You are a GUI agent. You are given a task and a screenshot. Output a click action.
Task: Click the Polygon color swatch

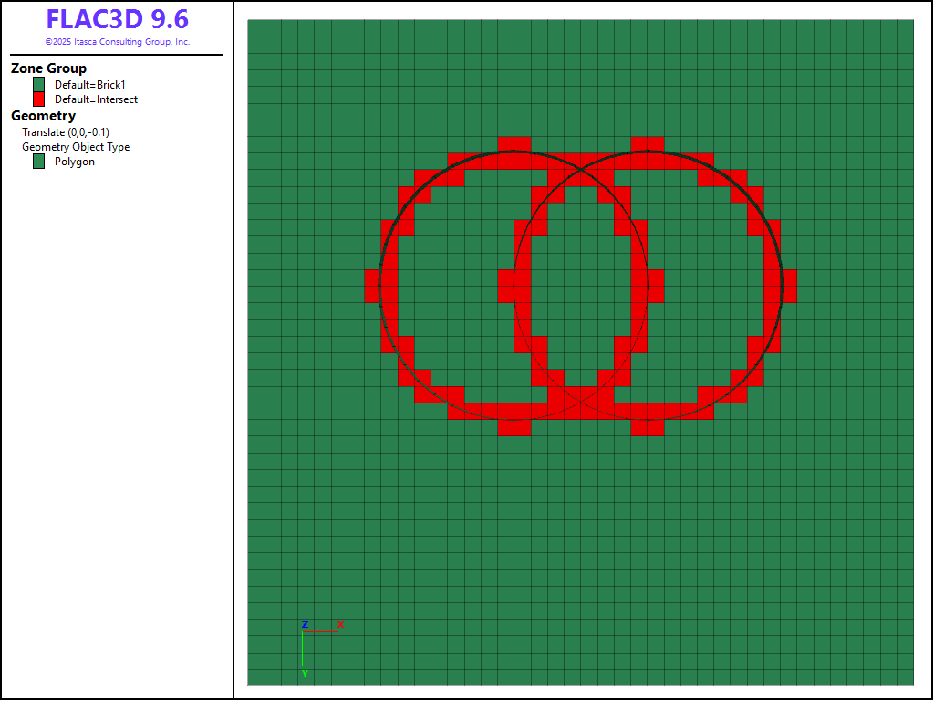(39, 162)
